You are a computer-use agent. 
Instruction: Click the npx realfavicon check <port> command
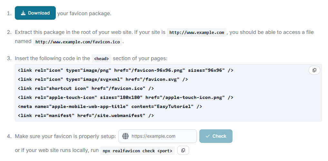(x=137, y=151)
